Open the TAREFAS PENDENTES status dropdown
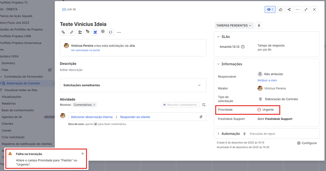The width and height of the screenshot is (326, 171). tap(234, 25)
